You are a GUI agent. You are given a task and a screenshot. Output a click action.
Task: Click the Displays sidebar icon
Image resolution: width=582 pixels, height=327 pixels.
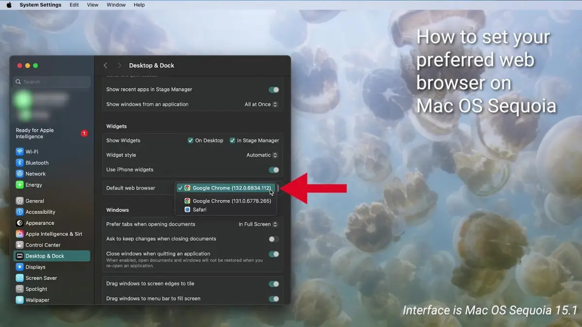click(19, 267)
